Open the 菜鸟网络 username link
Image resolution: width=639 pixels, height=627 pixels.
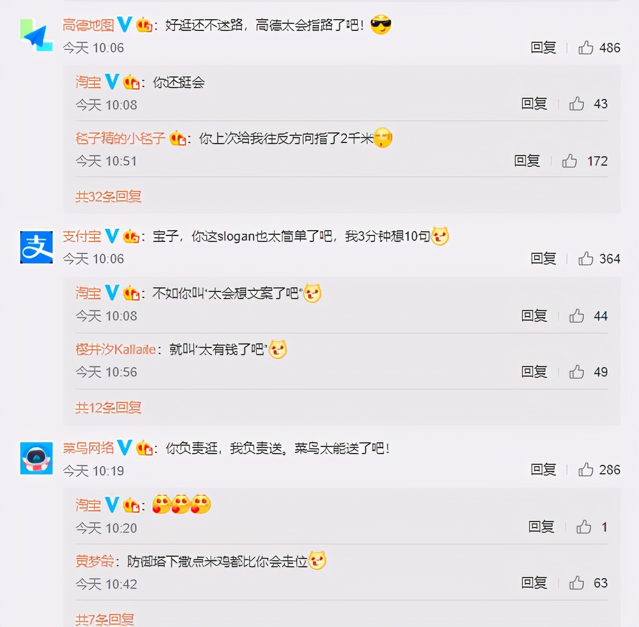pyautogui.click(x=88, y=448)
